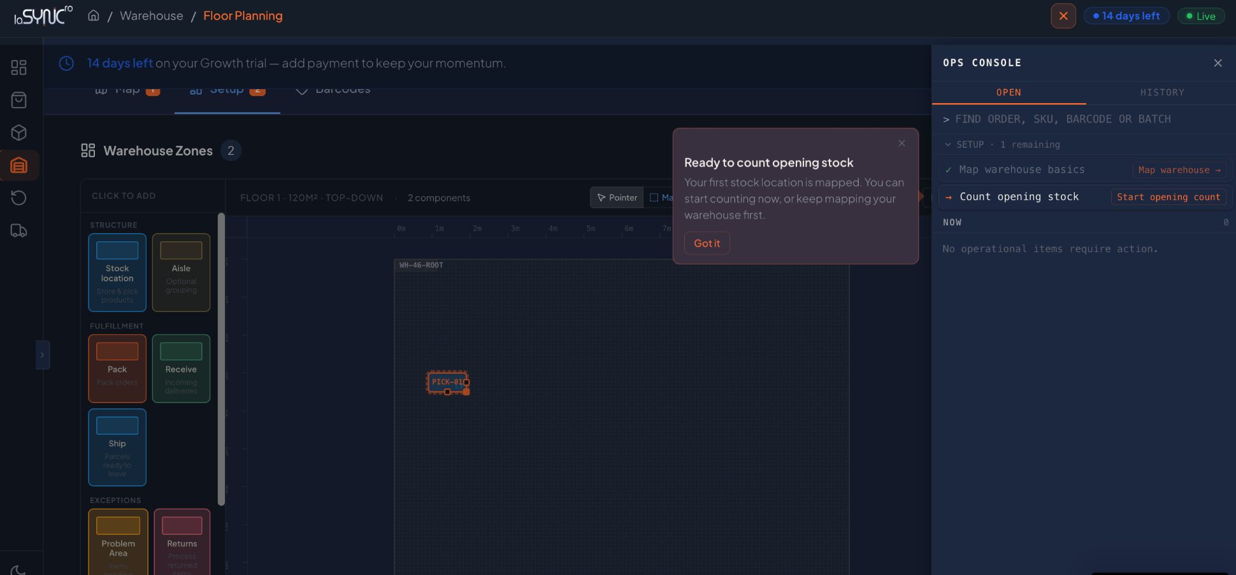Switch to the OPEN tab
Screen dimensions: 1236x575
(1009, 92)
